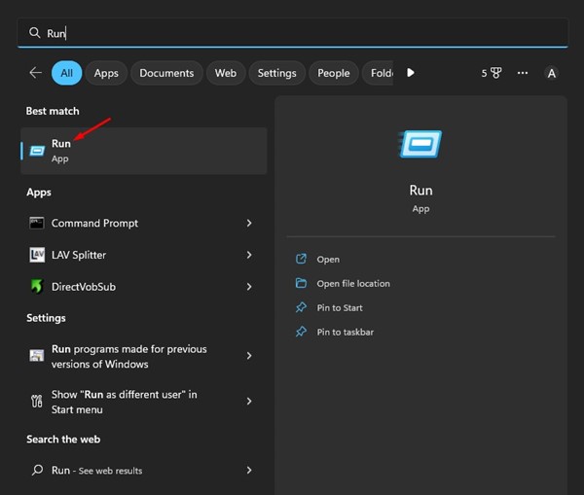The width and height of the screenshot is (584, 495).
Task: Switch to the Web filter tab
Action: click(226, 73)
